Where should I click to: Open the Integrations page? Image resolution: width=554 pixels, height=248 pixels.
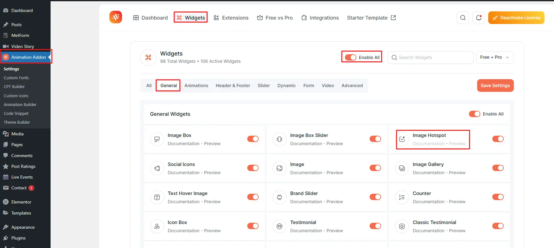(320, 18)
